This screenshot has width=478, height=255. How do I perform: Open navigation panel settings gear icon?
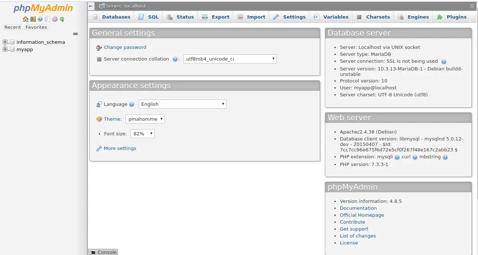55,19
